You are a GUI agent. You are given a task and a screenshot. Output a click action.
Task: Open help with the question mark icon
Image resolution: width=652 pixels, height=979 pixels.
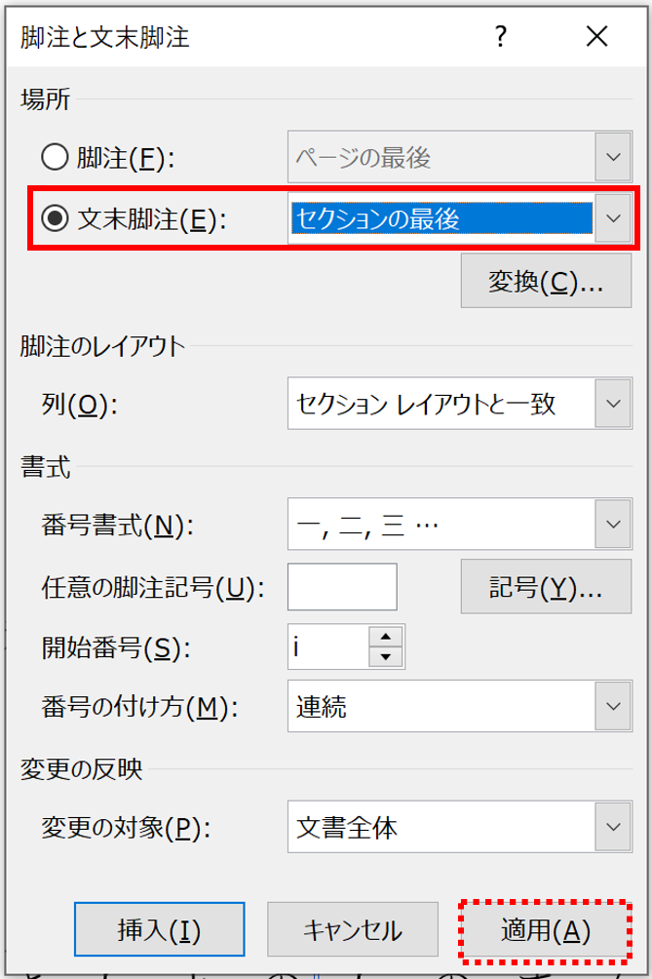[500, 36]
